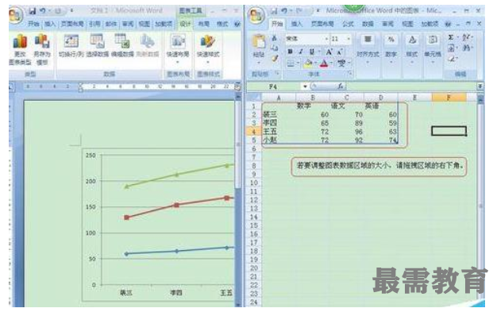Click the Sort and Filter A-Z icon
The height and width of the screenshot is (312, 493).
click(x=466, y=38)
